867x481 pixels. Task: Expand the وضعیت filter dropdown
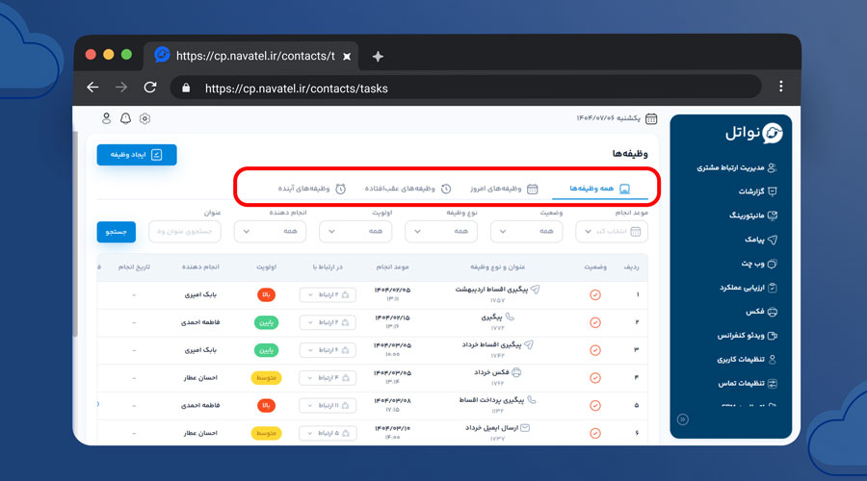pyautogui.click(x=526, y=231)
